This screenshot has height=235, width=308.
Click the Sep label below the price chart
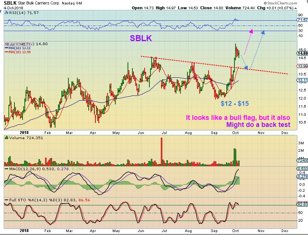pyautogui.click(x=214, y=133)
